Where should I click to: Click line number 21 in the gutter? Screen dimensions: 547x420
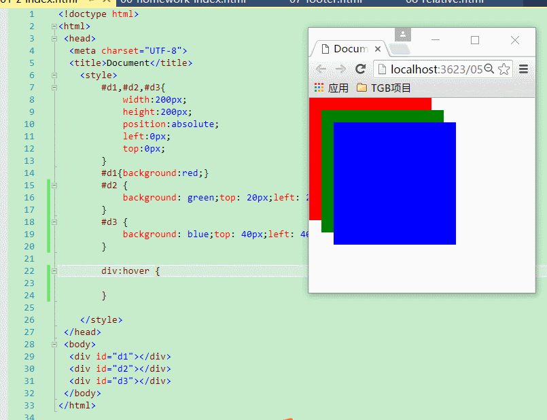point(29,259)
